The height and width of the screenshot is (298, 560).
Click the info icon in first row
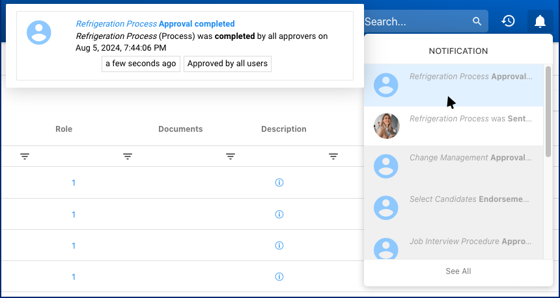tap(279, 183)
